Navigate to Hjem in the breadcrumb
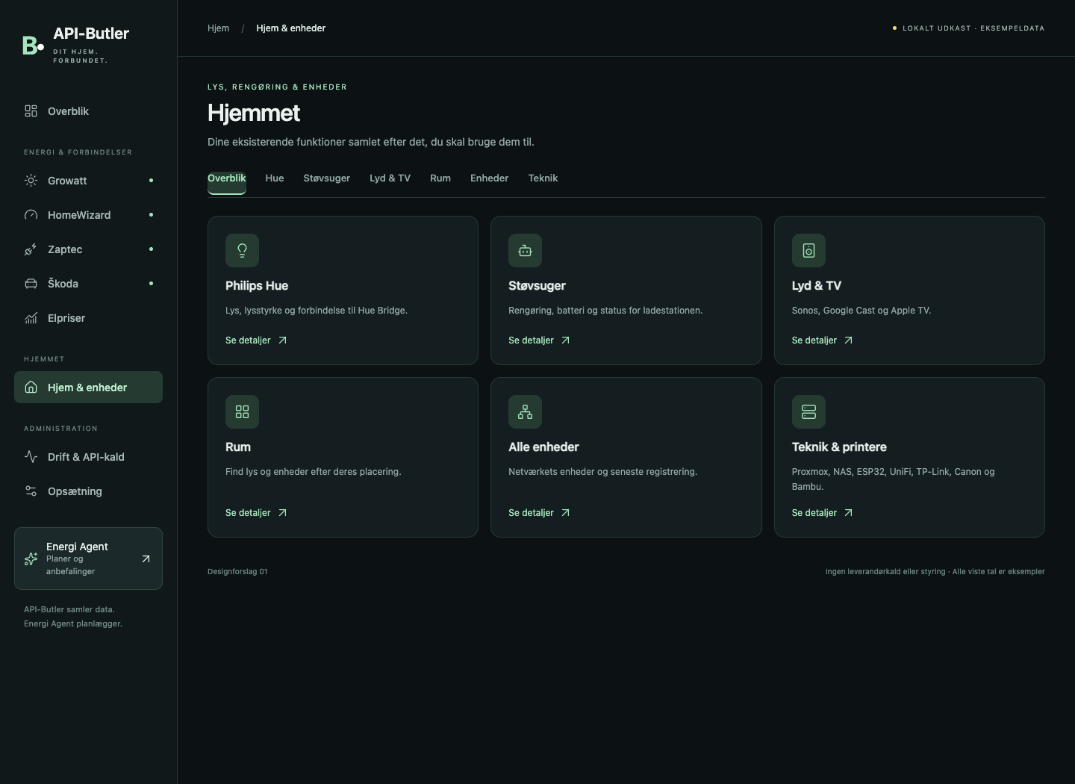The image size is (1075, 784). (218, 28)
